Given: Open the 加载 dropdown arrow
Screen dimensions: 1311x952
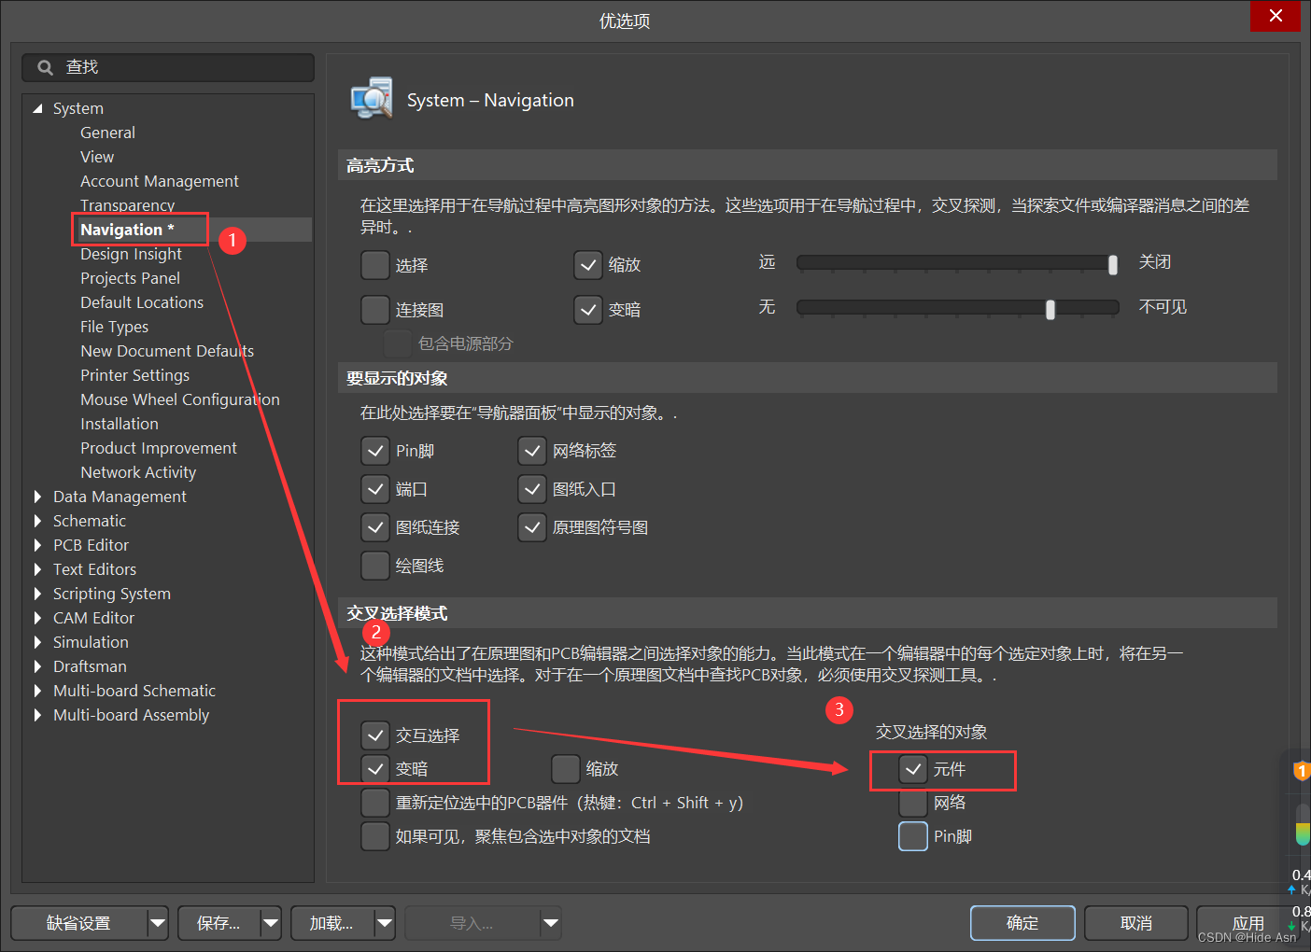Looking at the screenshot, I should [x=385, y=923].
